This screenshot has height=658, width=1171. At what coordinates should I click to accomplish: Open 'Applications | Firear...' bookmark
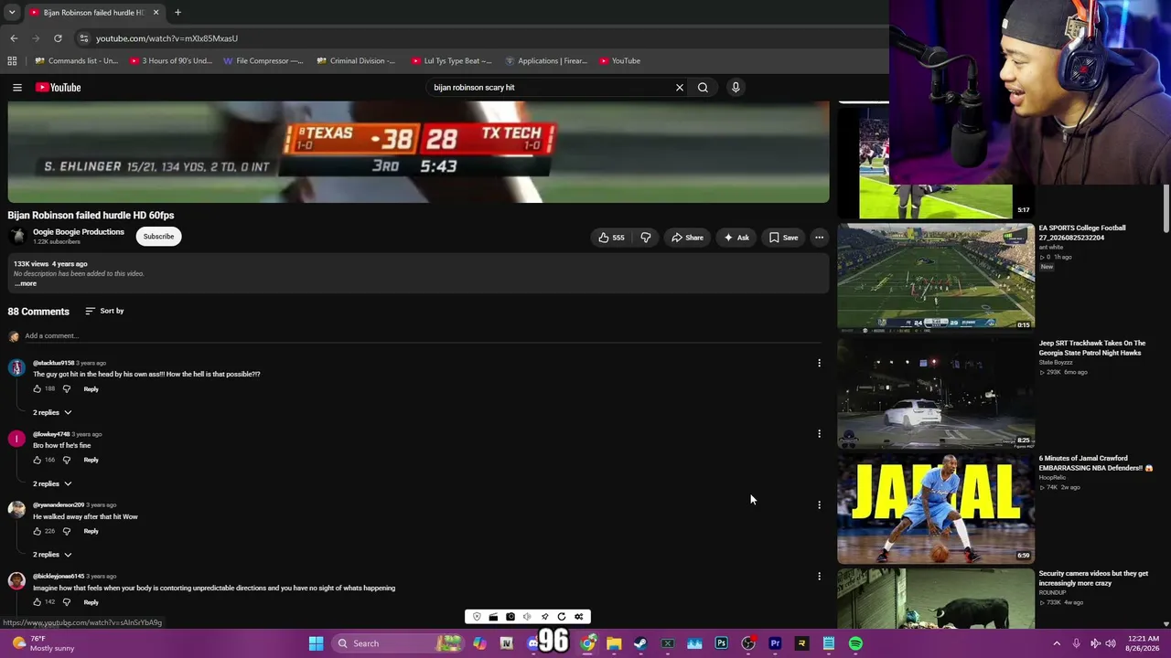(546, 61)
